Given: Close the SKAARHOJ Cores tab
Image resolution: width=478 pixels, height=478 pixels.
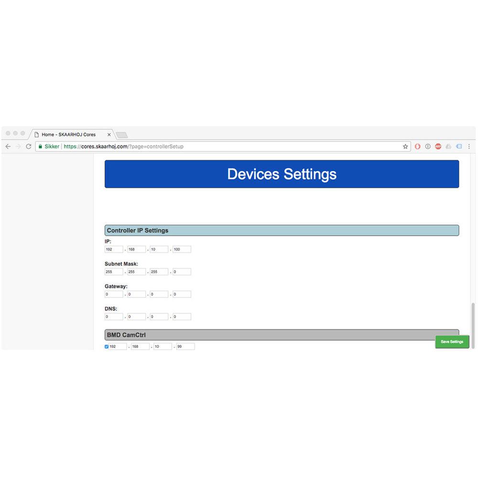Looking at the screenshot, I should pos(109,134).
